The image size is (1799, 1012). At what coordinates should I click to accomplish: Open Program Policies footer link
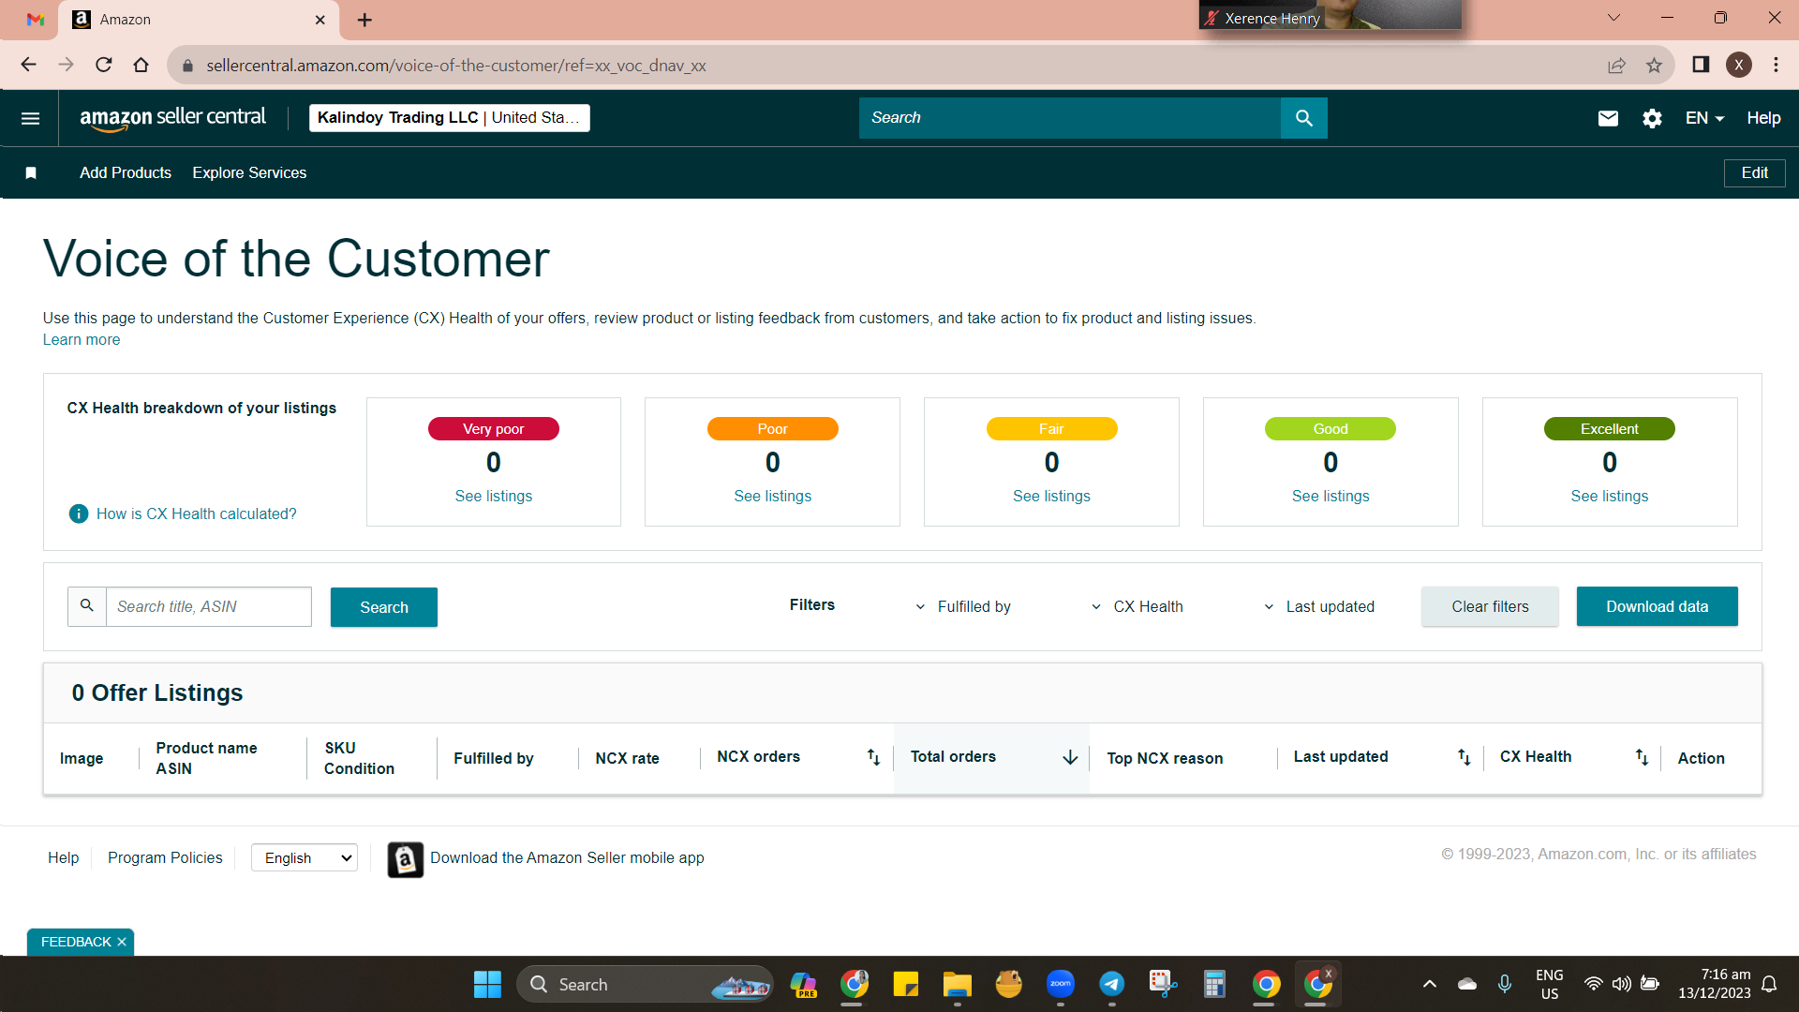(x=165, y=857)
